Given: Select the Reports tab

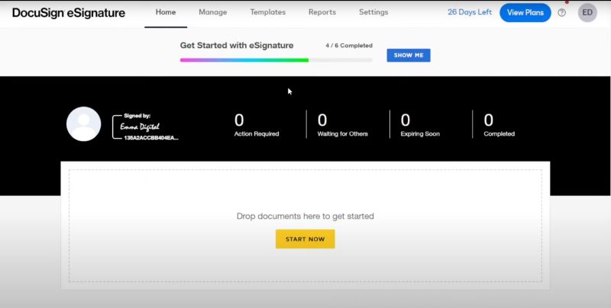Looking at the screenshot, I should tap(322, 13).
